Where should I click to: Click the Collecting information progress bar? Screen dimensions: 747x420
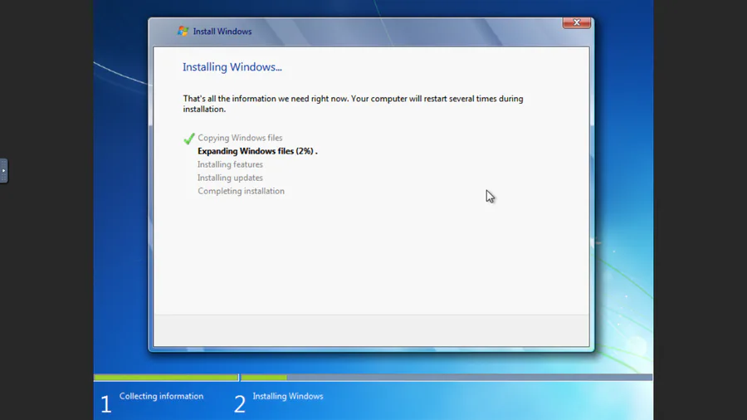(166, 378)
